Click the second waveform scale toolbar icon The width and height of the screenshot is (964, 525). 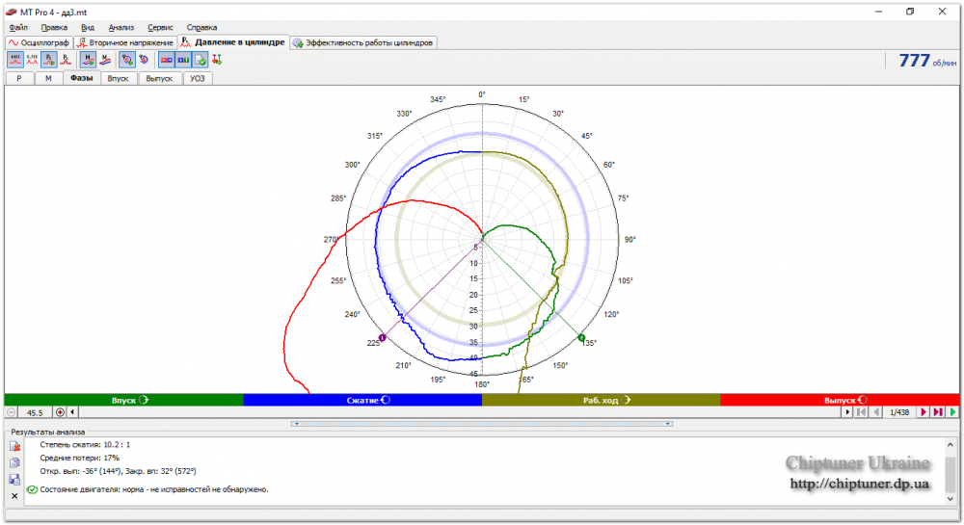tap(32, 60)
